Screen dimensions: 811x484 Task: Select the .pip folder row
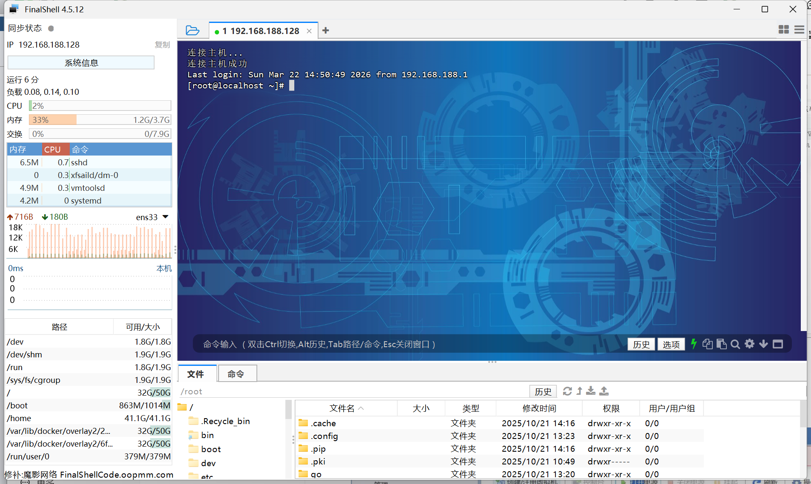click(499, 449)
